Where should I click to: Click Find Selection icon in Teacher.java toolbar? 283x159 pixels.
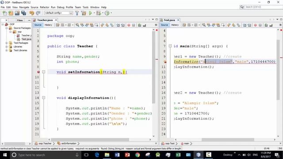(x=77, y=25)
